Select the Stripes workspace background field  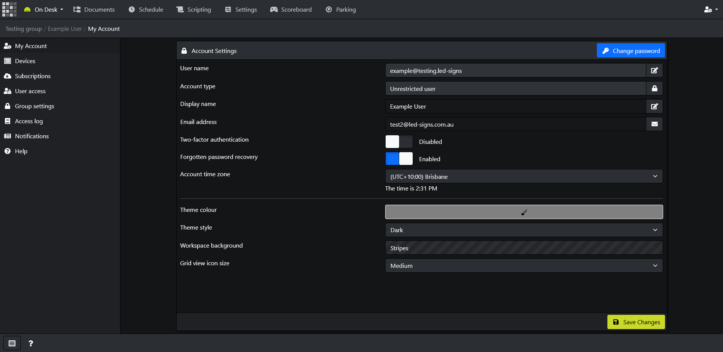point(524,248)
